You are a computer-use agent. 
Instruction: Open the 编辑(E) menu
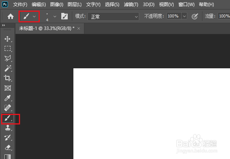(39, 5)
